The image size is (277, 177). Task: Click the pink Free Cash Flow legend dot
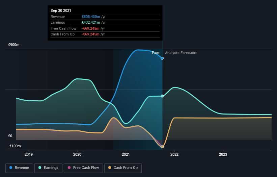(69, 168)
